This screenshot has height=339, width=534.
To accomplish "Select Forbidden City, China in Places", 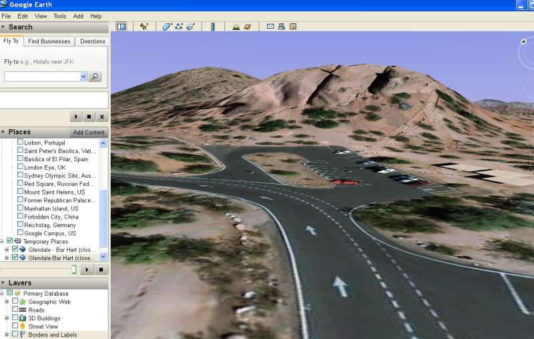I will pos(51,216).
